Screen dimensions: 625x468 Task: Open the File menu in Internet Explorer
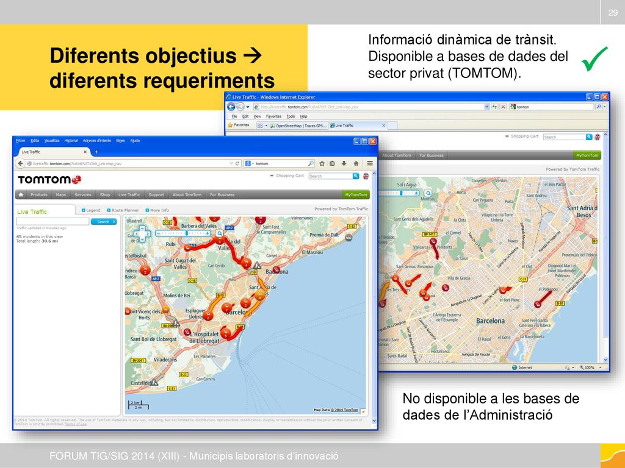pyautogui.click(x=234, y=116)
